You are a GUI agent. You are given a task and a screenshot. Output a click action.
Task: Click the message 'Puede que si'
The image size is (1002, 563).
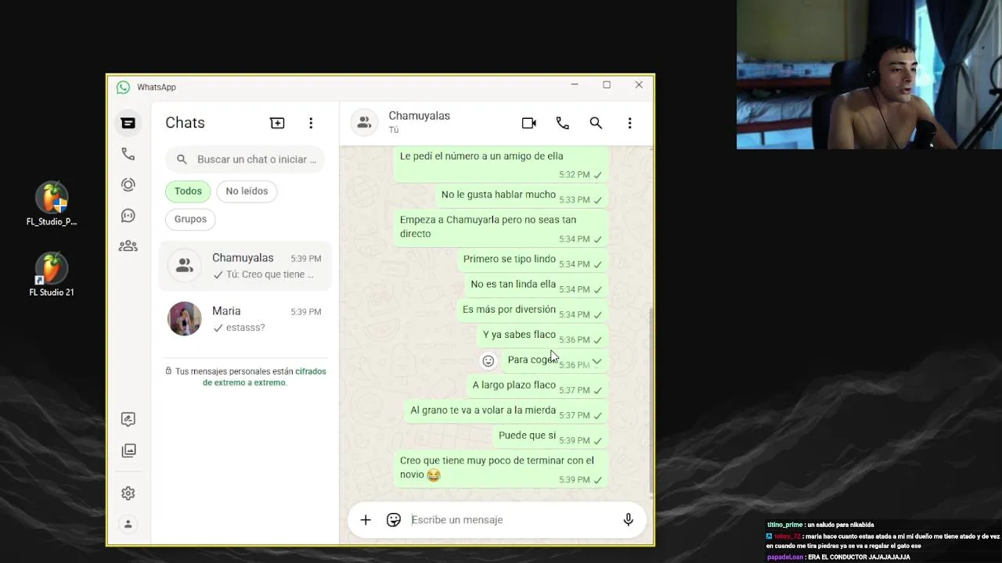pyautogui.click(x=550, y=436)
